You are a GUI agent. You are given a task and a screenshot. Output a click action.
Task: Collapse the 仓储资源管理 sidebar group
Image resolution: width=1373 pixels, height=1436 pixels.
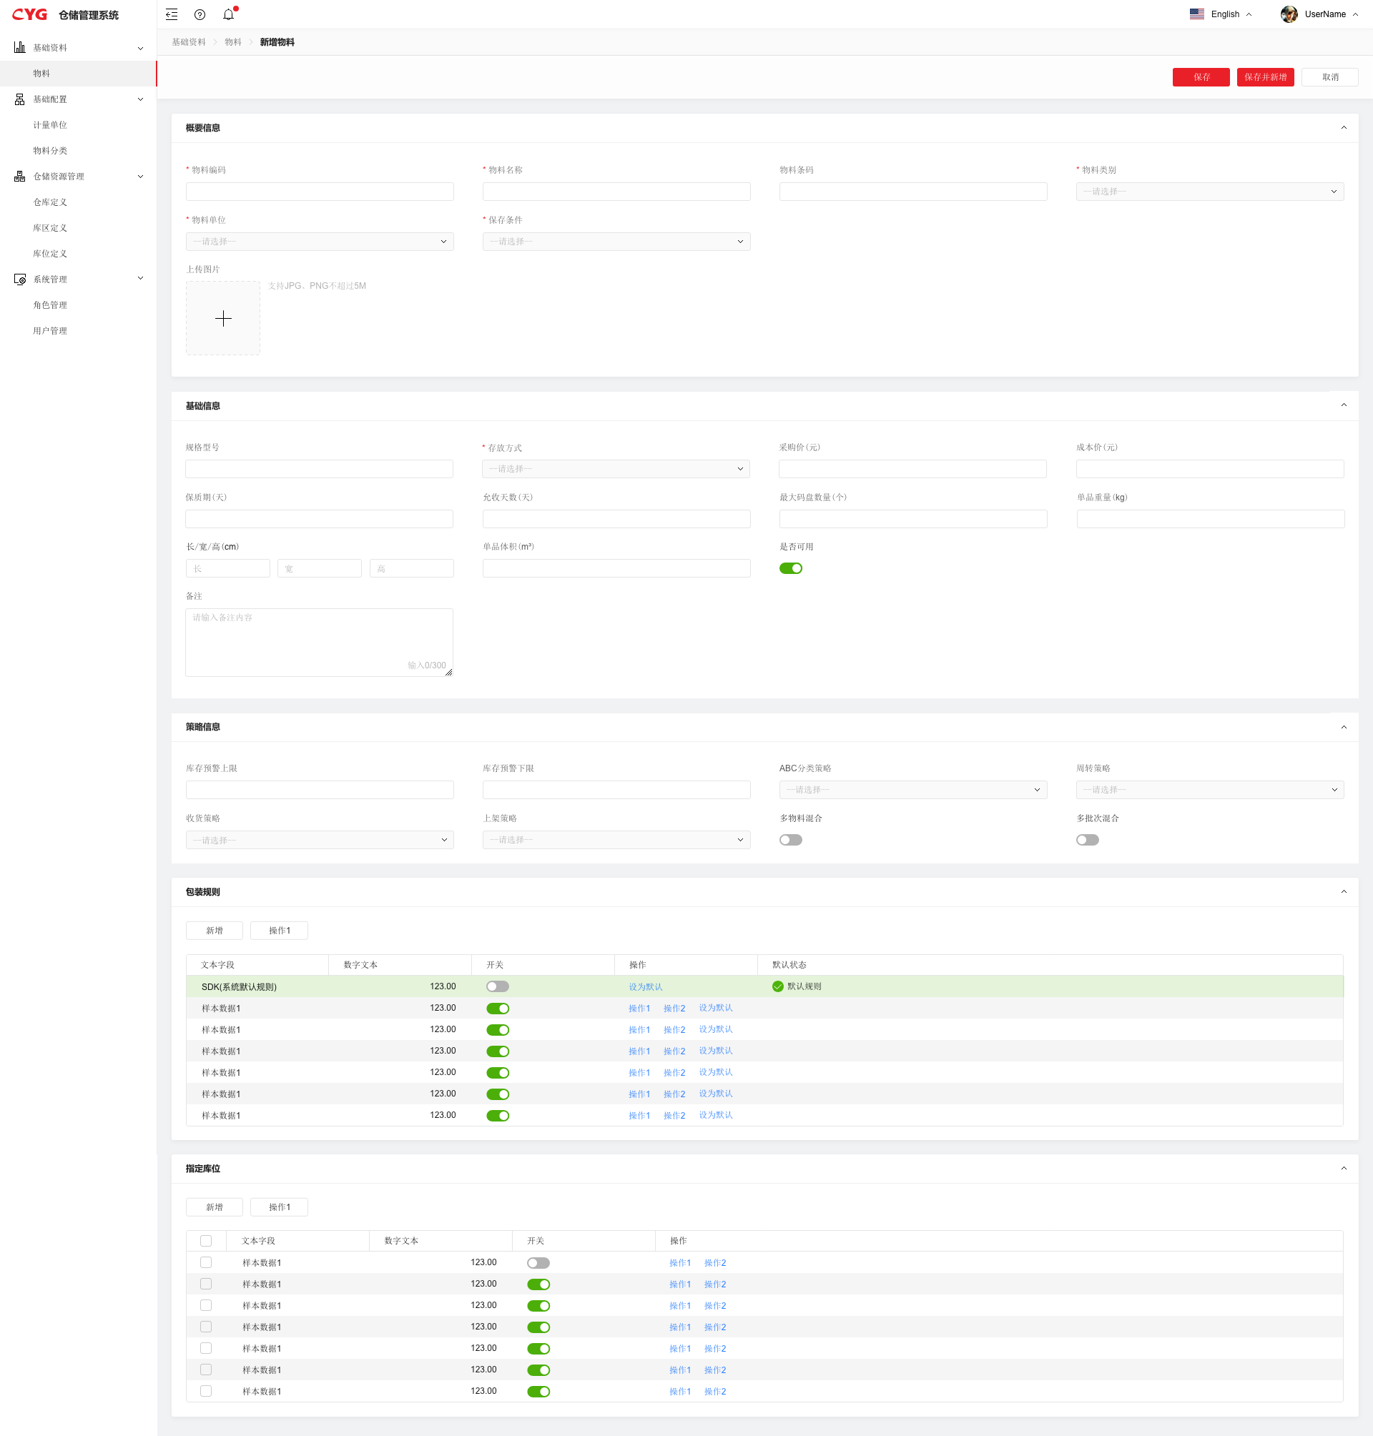pos(141,177)
